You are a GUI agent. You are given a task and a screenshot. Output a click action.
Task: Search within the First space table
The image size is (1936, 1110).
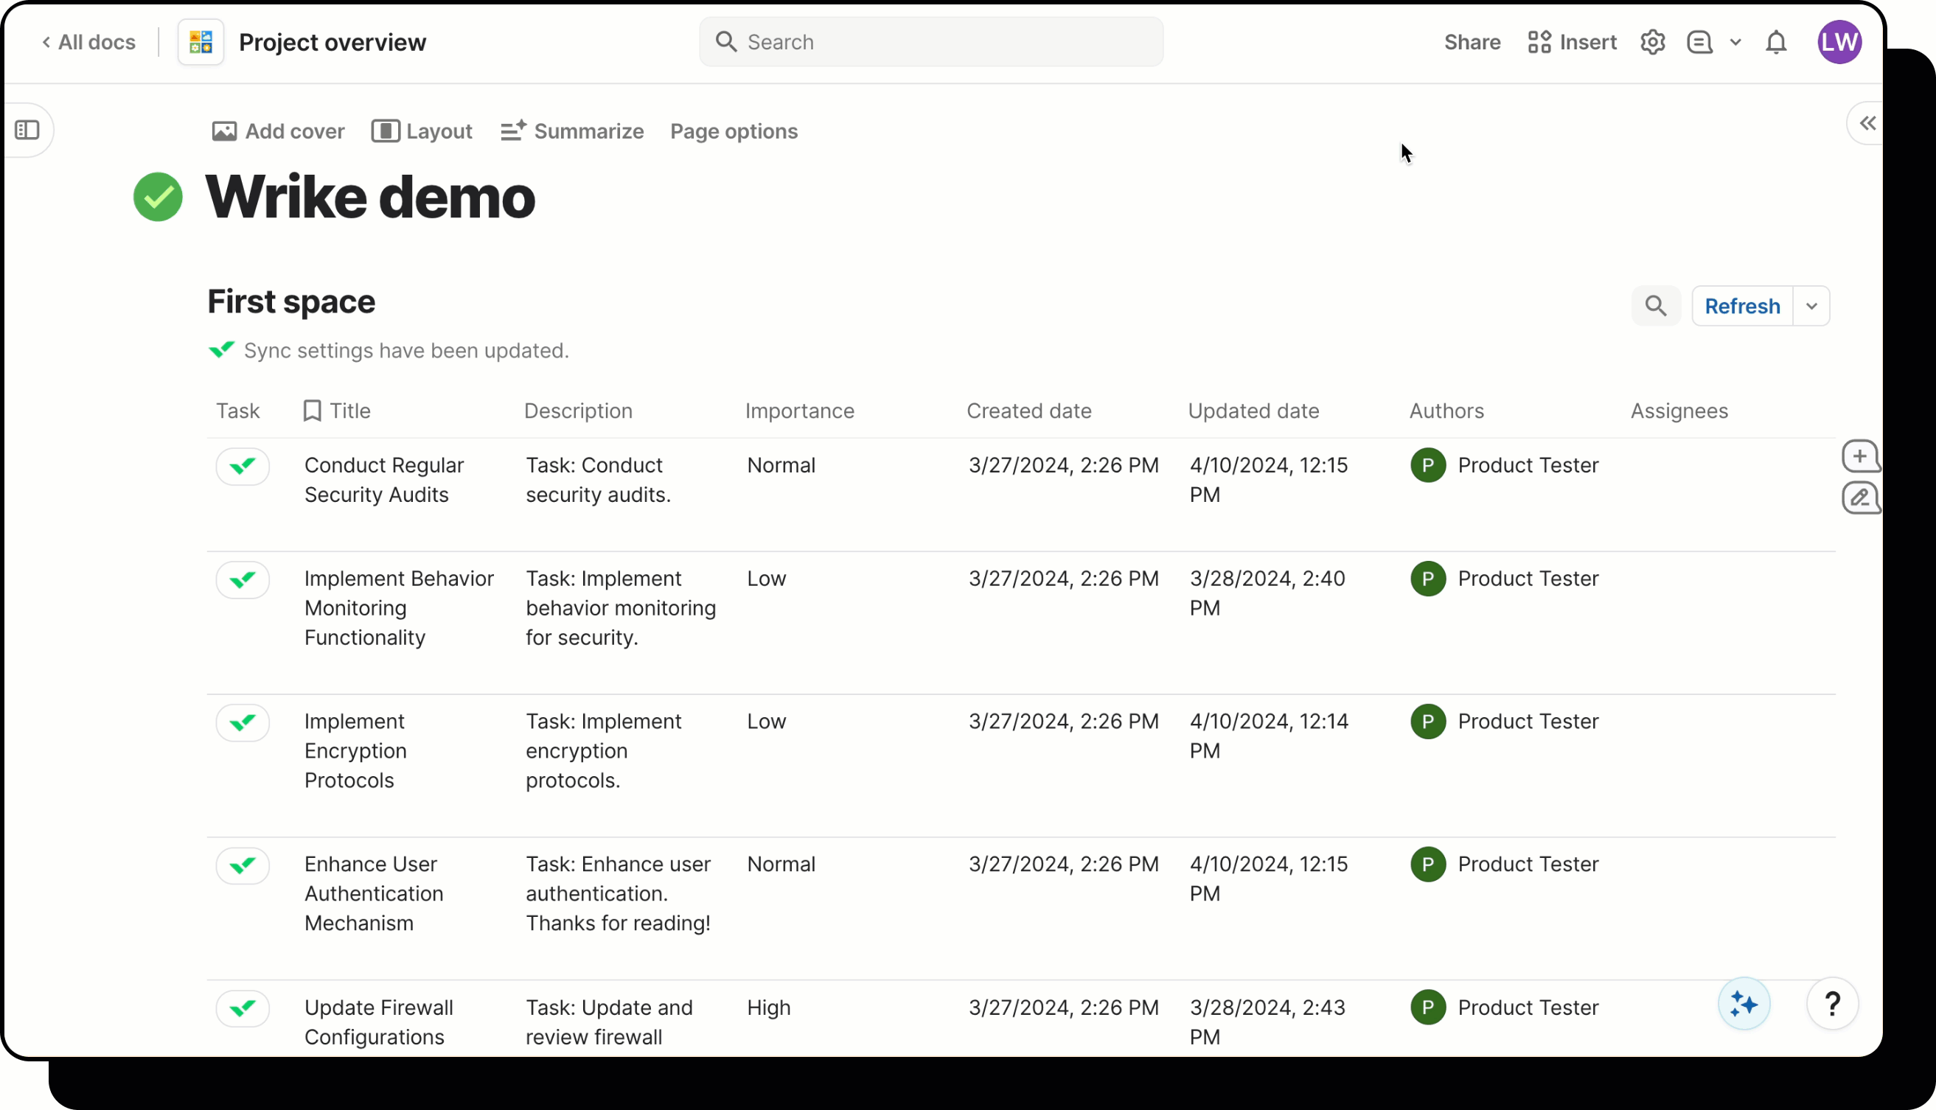coord(1655,306)
